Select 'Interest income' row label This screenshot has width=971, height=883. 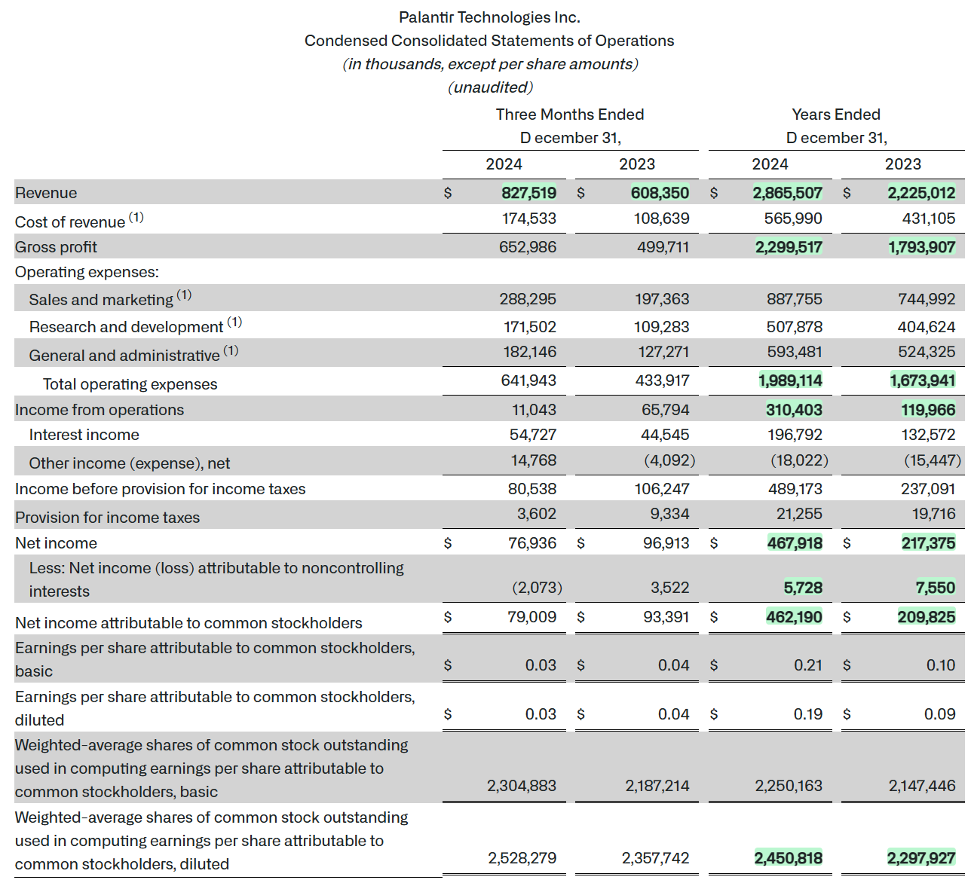coord(84,435)
